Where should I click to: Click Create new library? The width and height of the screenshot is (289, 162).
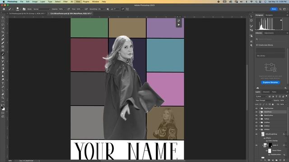(x=265, y=45)
